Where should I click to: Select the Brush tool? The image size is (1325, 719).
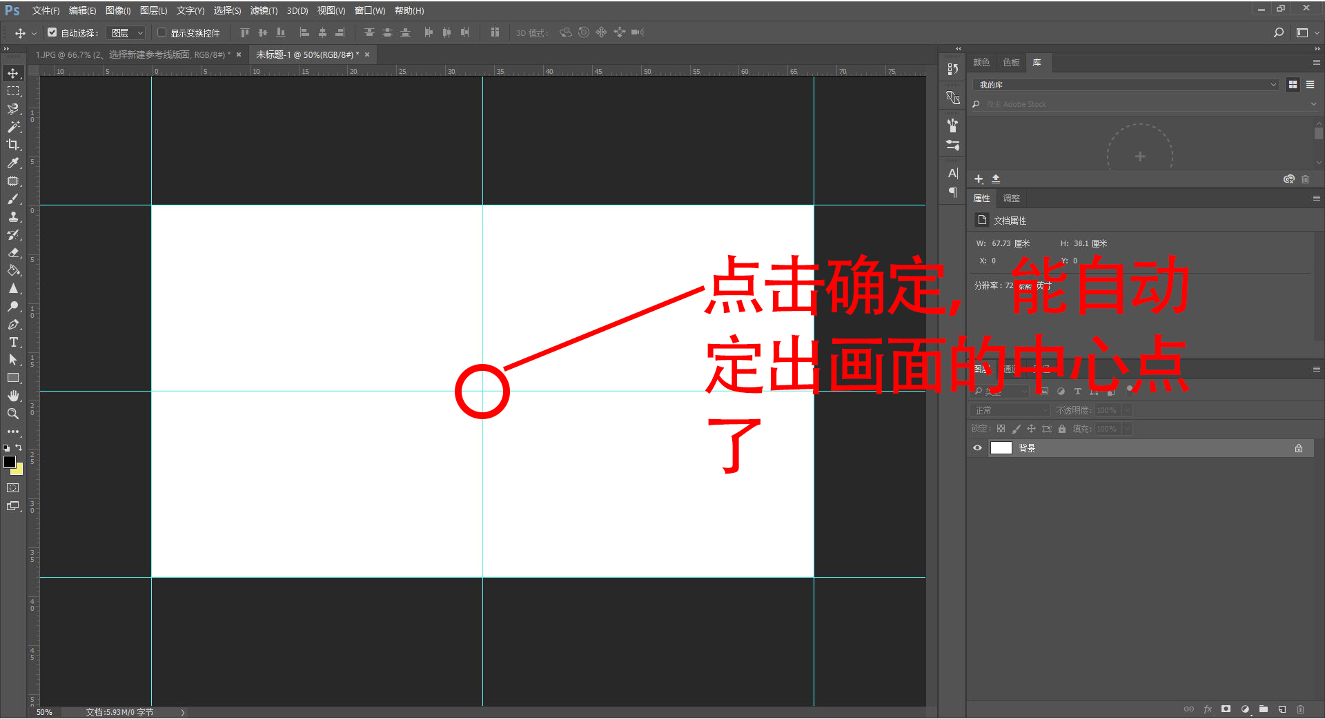point(13,199)
